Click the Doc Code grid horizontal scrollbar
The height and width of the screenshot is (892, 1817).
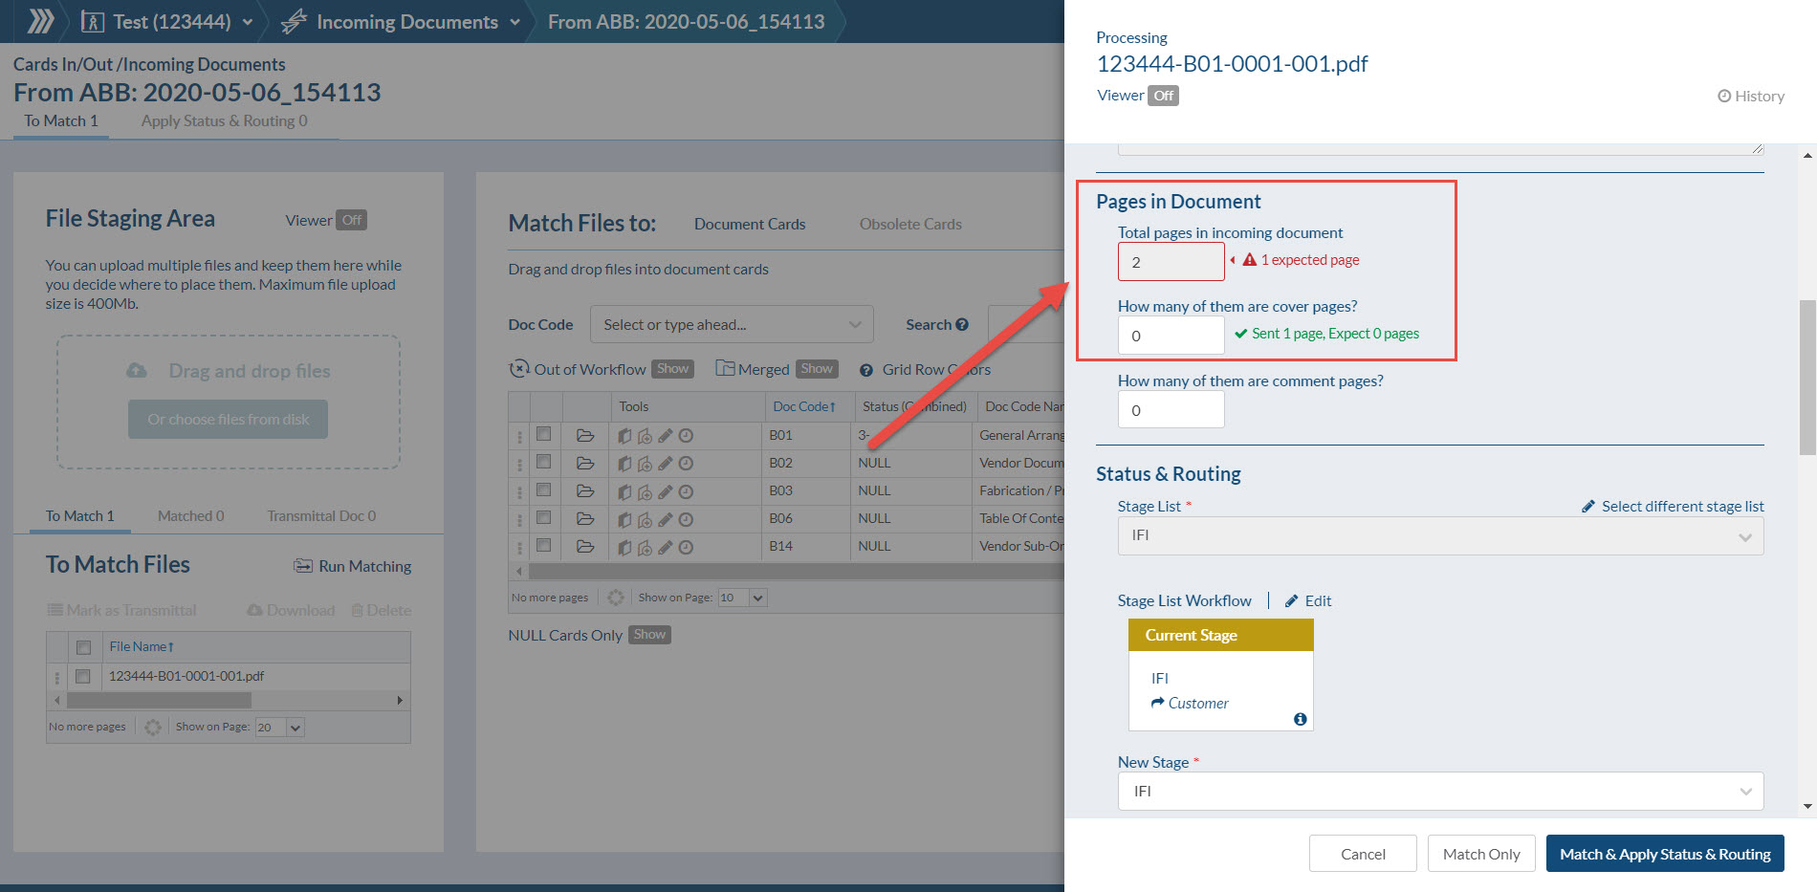tap(796, 572)
